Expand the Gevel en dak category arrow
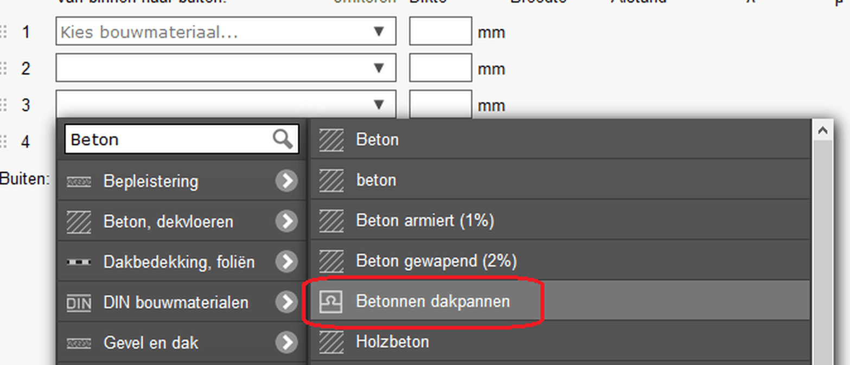This screenshot has width=850, height=365. coord(286,343)
